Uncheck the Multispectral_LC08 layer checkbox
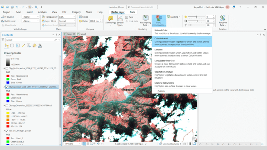This screenshot has height=150, width=267. [x=7, y=87]
